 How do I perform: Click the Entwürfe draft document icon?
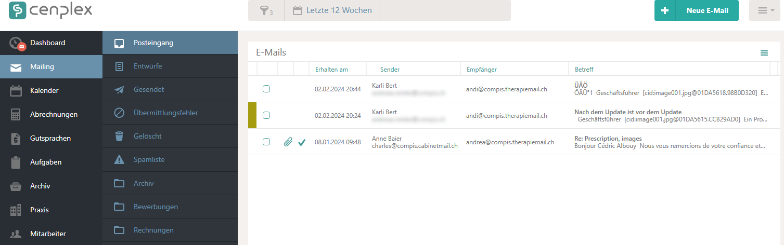[119, 66]
